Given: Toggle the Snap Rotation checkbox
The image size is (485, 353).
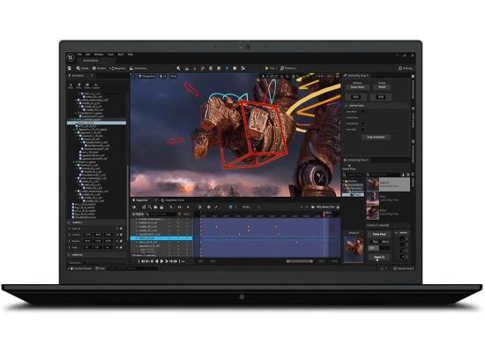Looking at the screenshot, I should point(362,124).
